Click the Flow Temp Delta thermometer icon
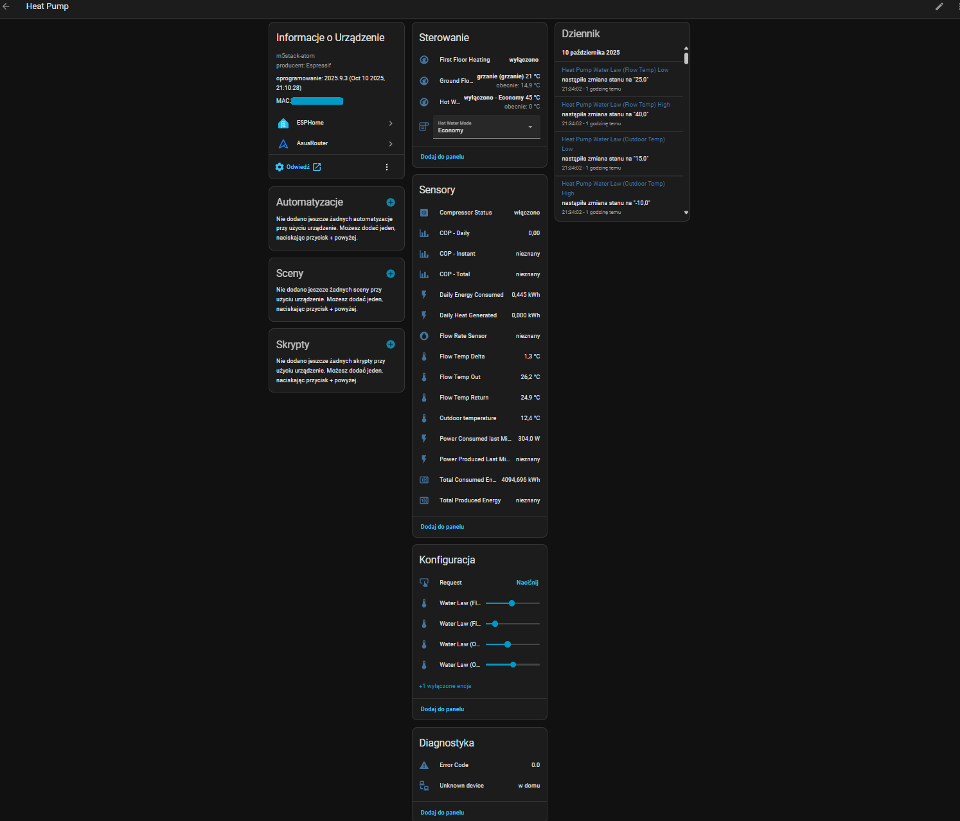 pyautogui.click(x=424, y=357)
